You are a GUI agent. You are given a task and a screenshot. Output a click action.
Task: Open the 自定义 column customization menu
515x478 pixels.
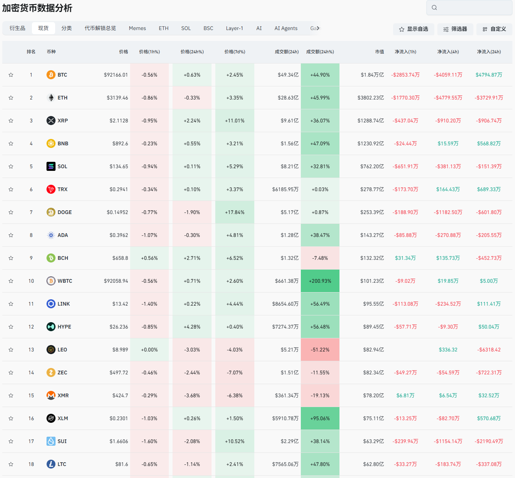[494, 29]
